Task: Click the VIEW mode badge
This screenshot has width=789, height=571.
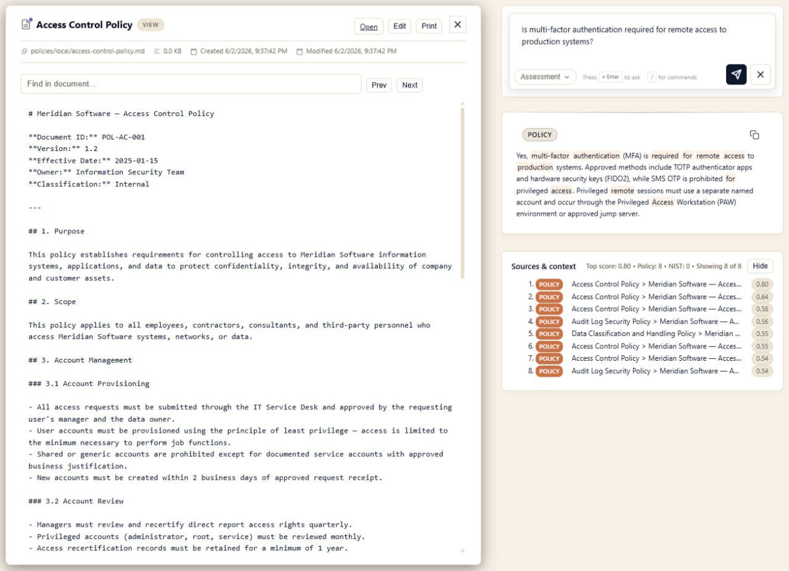Action: (151, 25)
